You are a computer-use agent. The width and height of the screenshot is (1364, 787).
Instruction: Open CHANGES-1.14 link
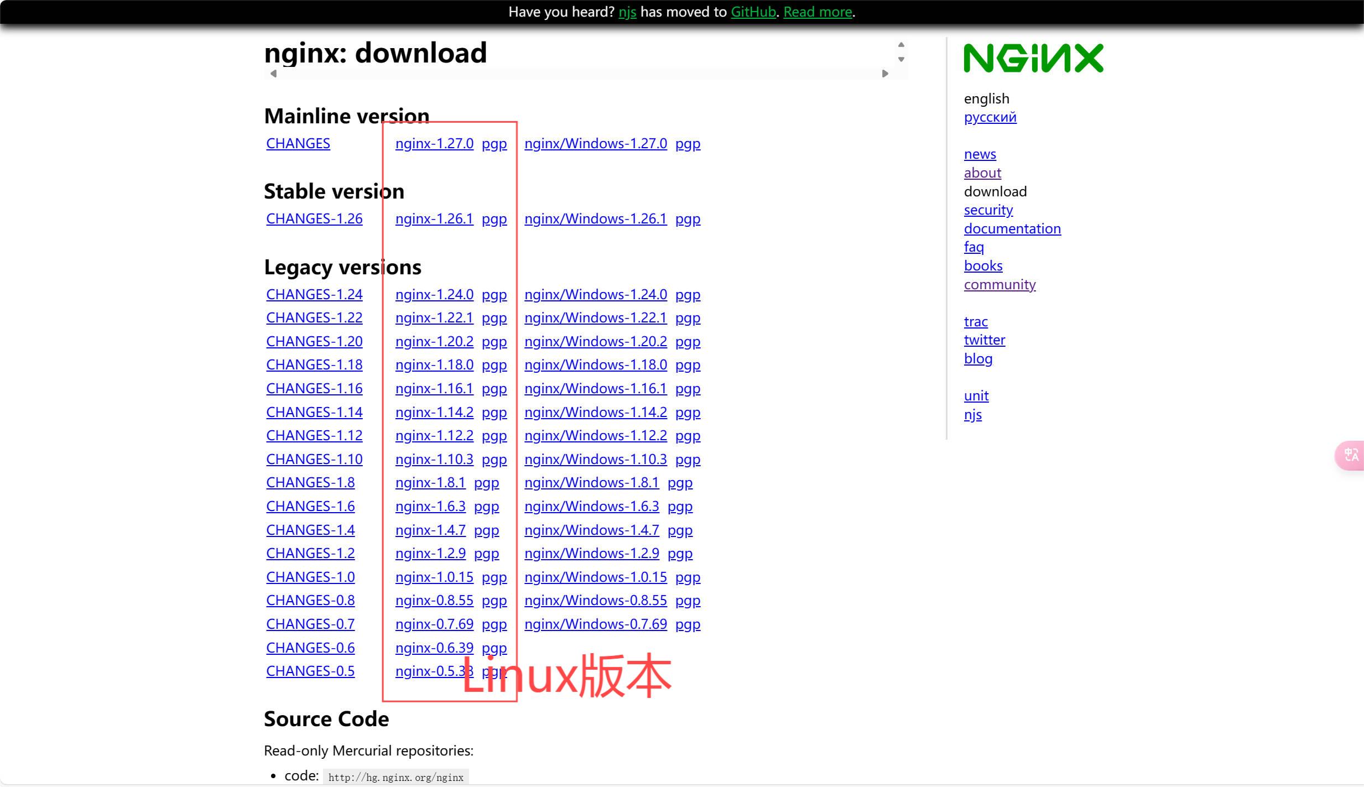click(314, 413)
